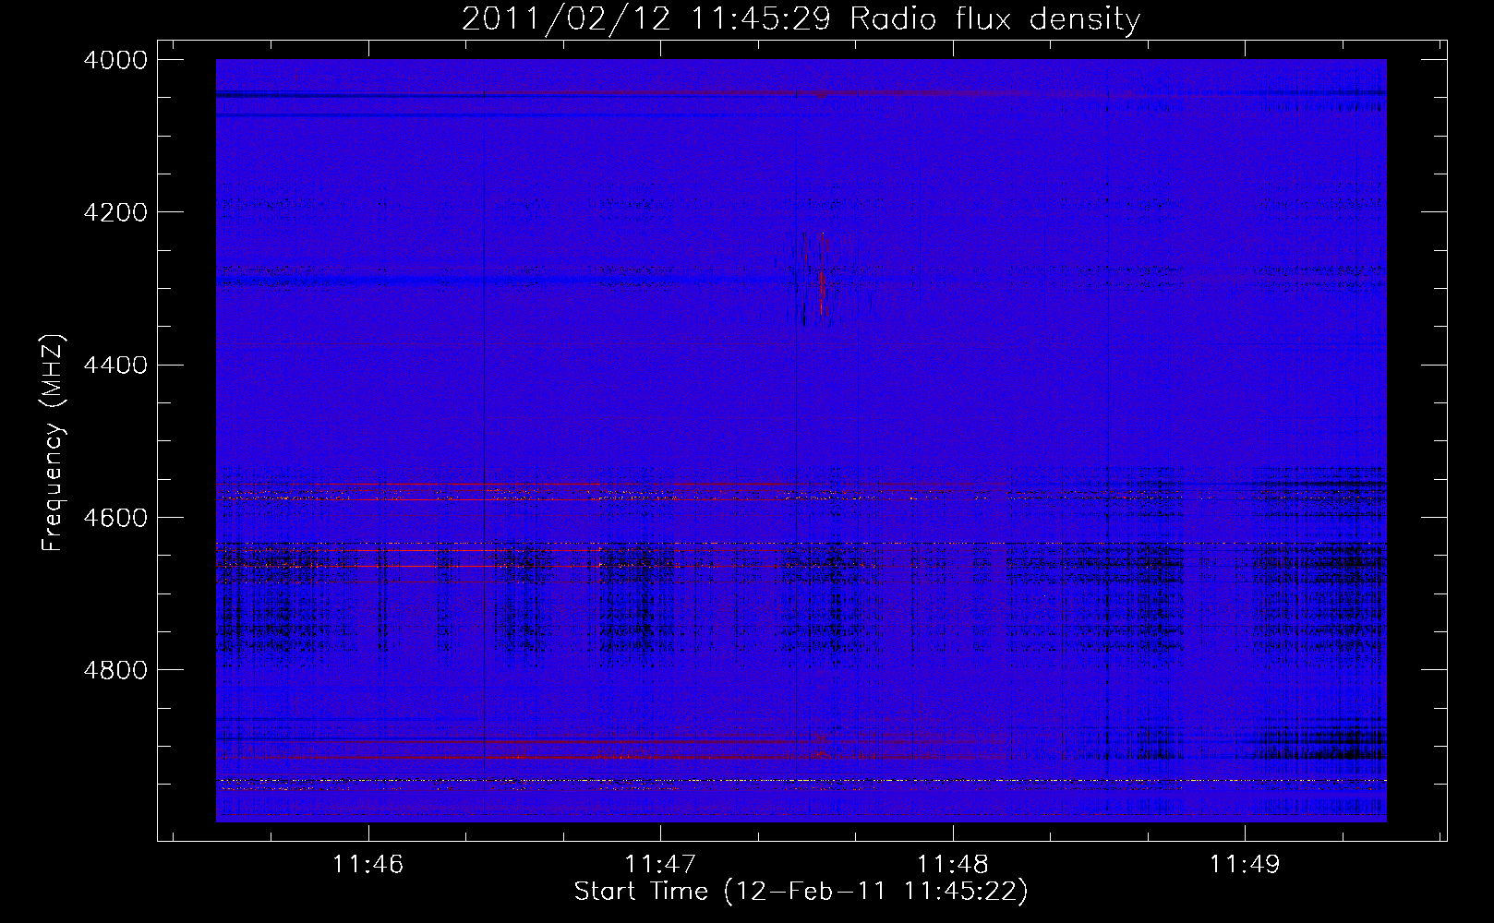Select the 4000 frequency tick label
1494x923 pixels.
[115, 60]
